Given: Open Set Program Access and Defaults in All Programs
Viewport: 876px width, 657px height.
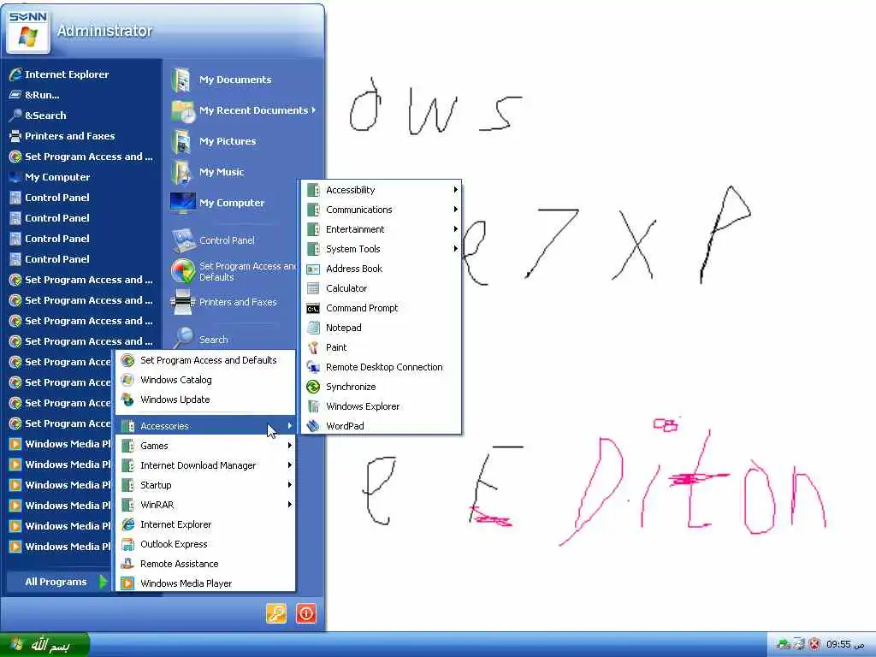Looking at the screenshot, I should pyautogui.click(x=205, y=360).
